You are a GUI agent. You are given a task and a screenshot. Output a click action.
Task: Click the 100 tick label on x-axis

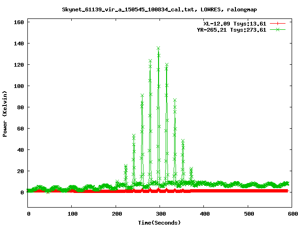coord(72,214)
